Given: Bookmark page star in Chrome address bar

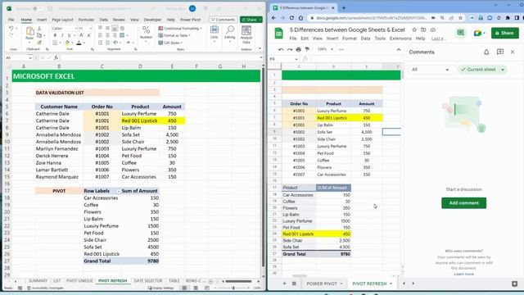Looking at the screenshot, I should 460,18.
